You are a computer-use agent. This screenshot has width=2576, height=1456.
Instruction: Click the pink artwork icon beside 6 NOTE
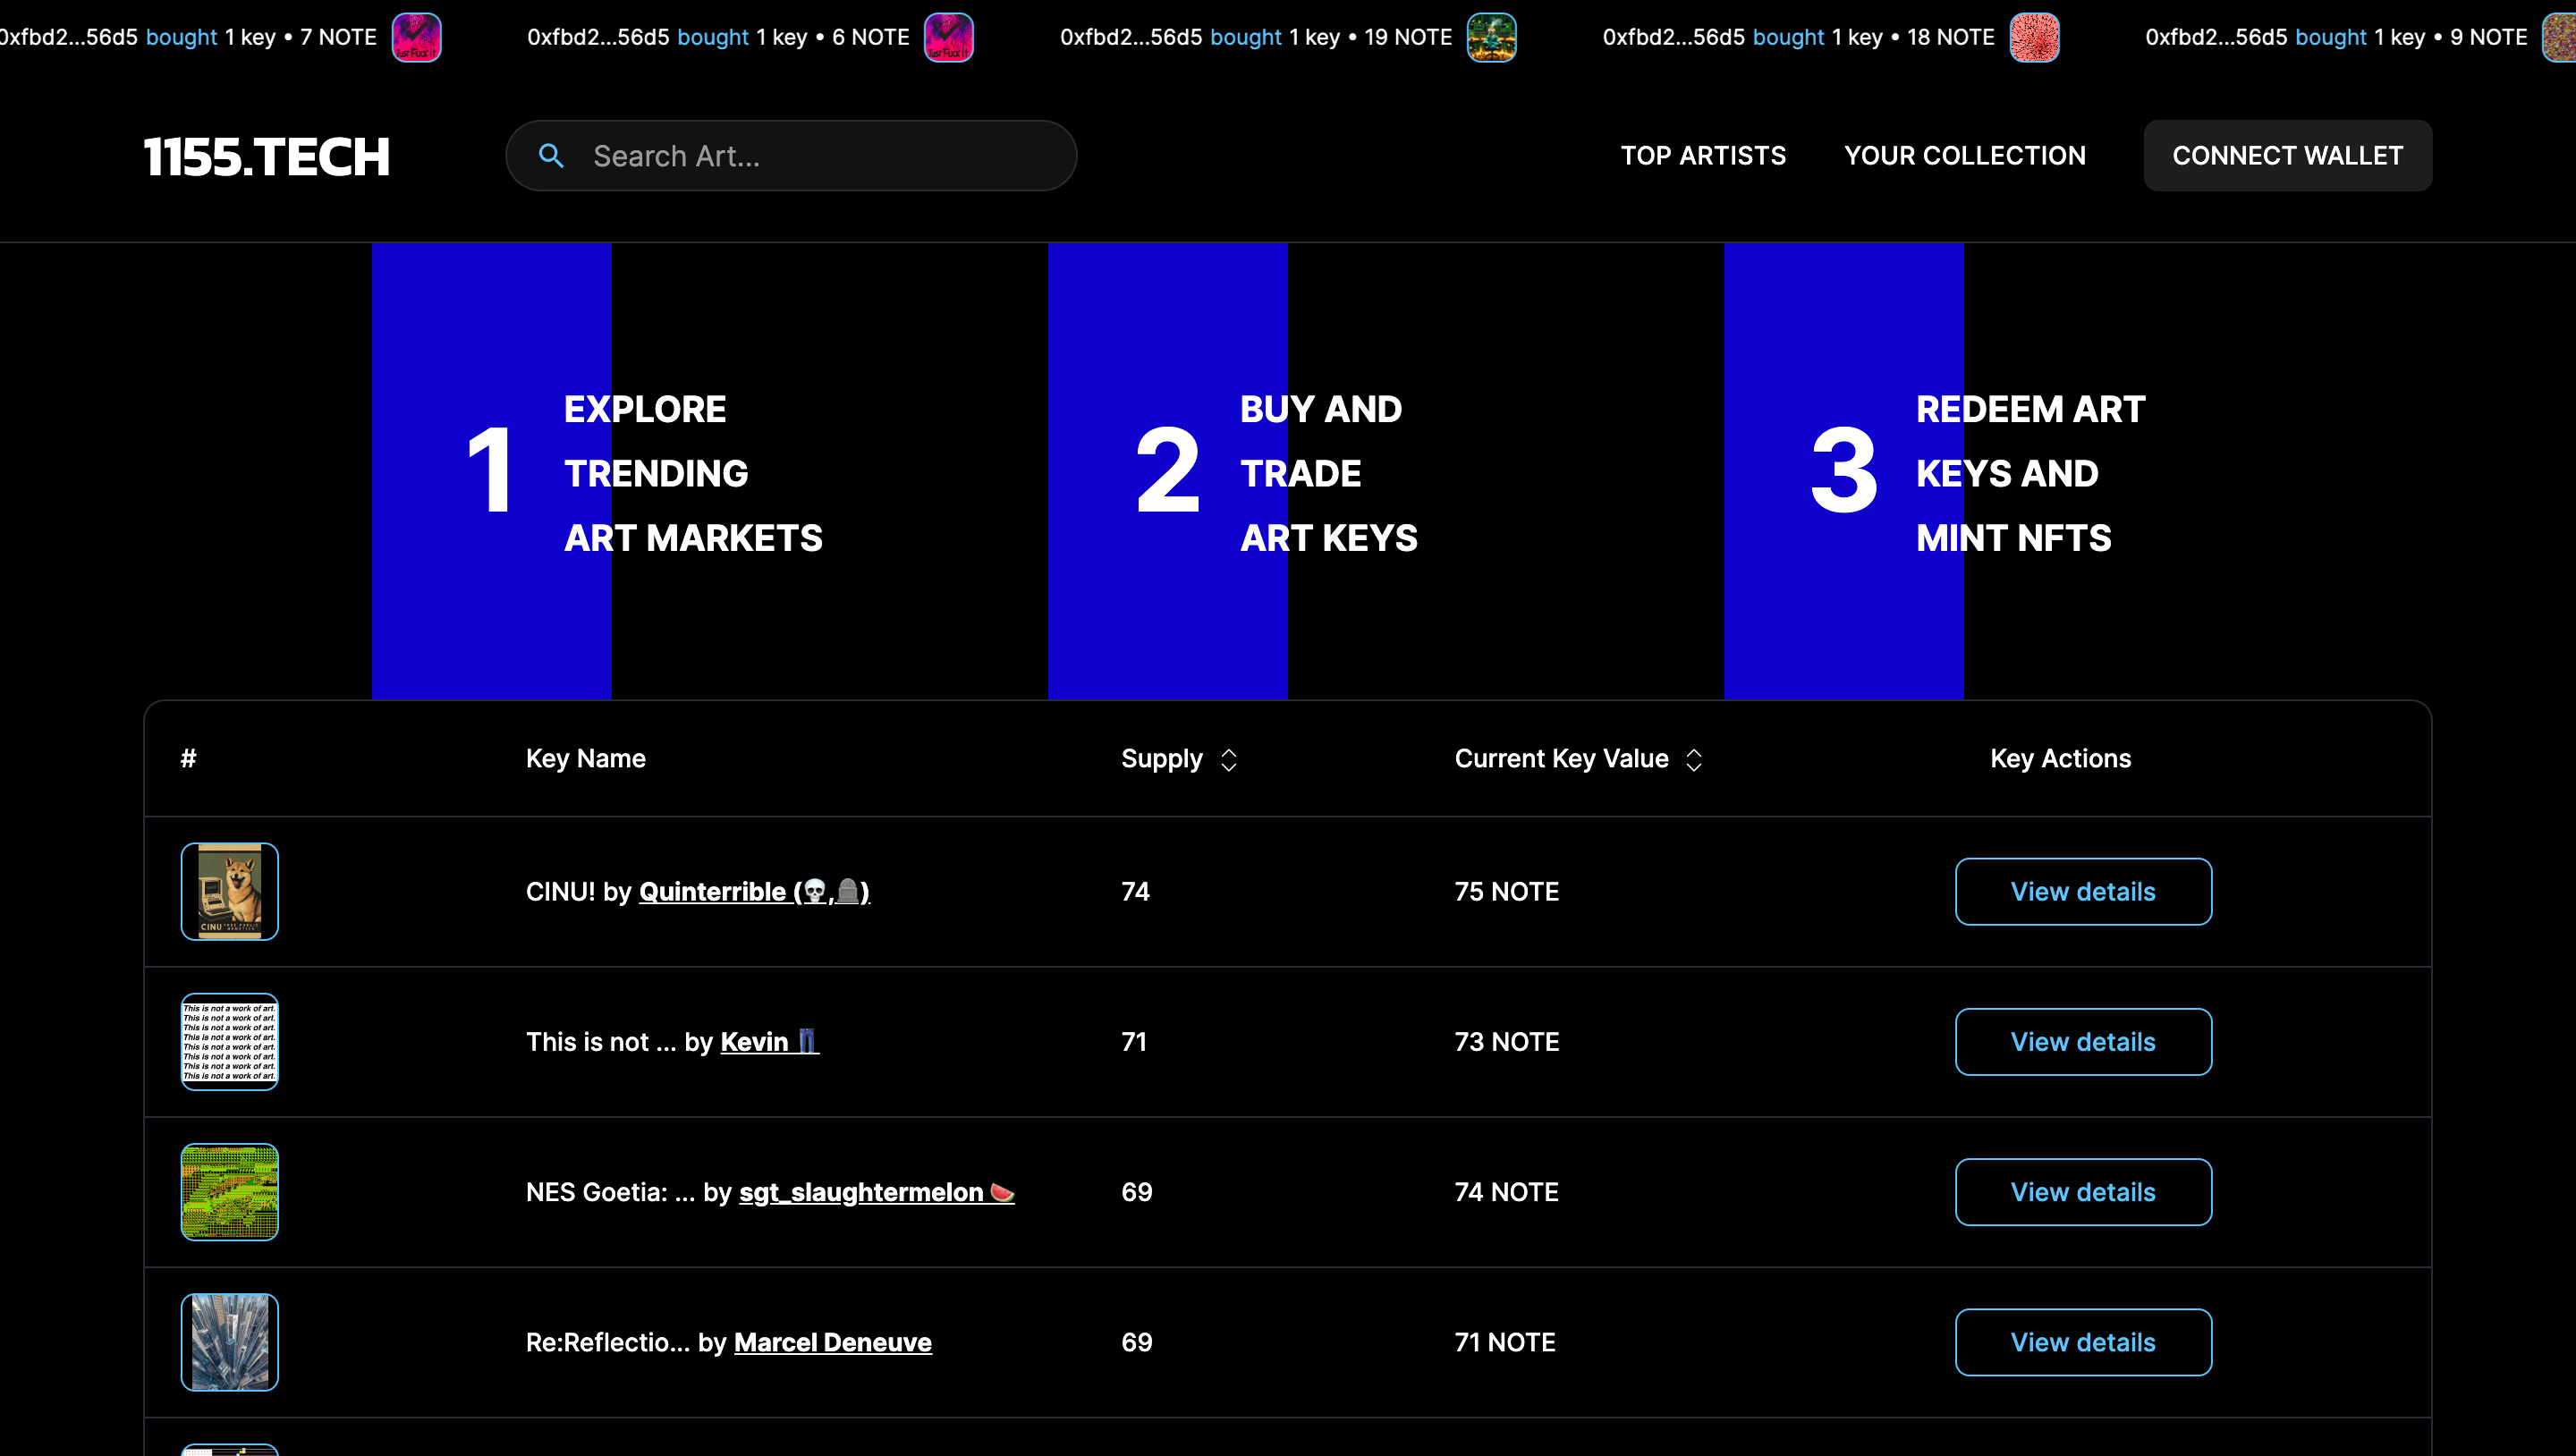click(x=948, y=37)
